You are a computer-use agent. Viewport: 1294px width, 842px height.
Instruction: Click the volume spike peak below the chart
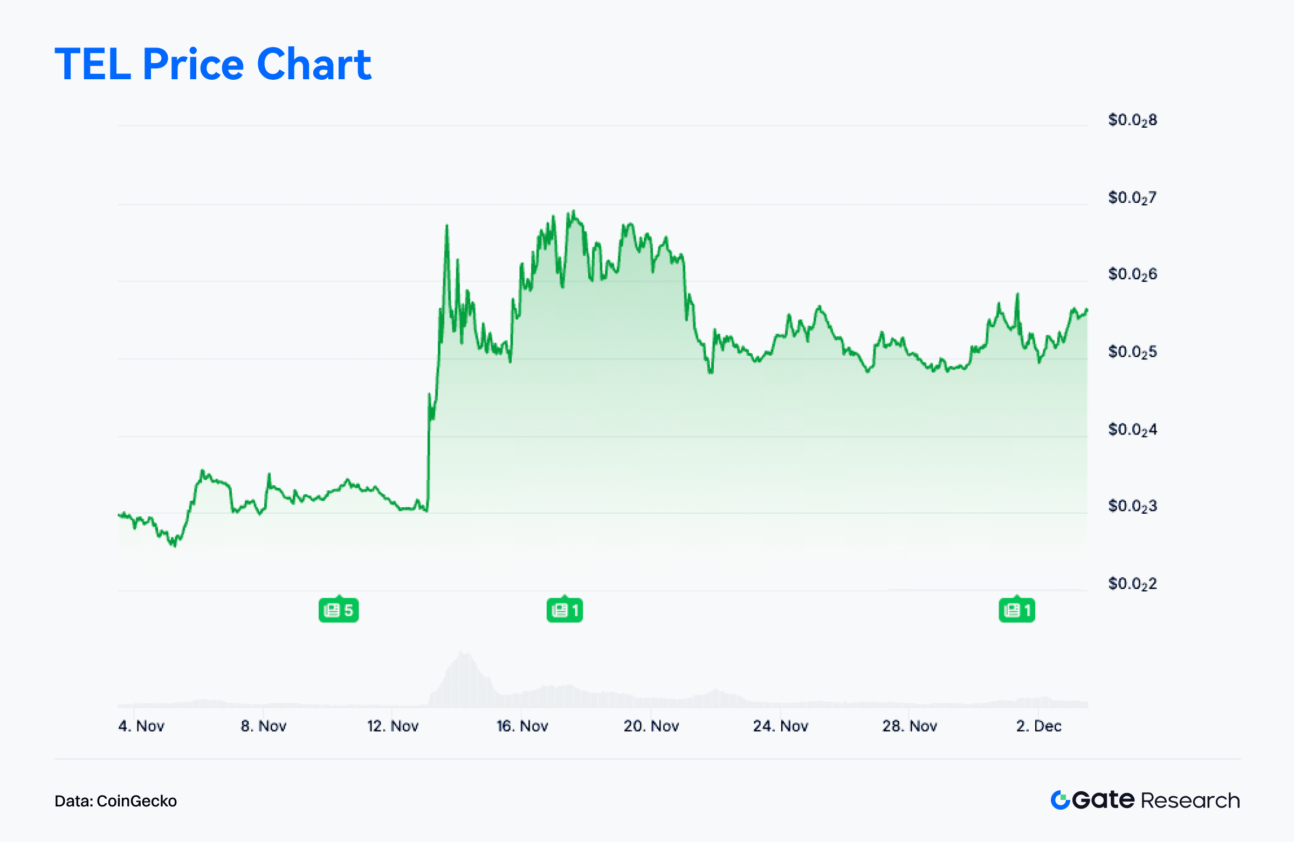tap(463, 654)
